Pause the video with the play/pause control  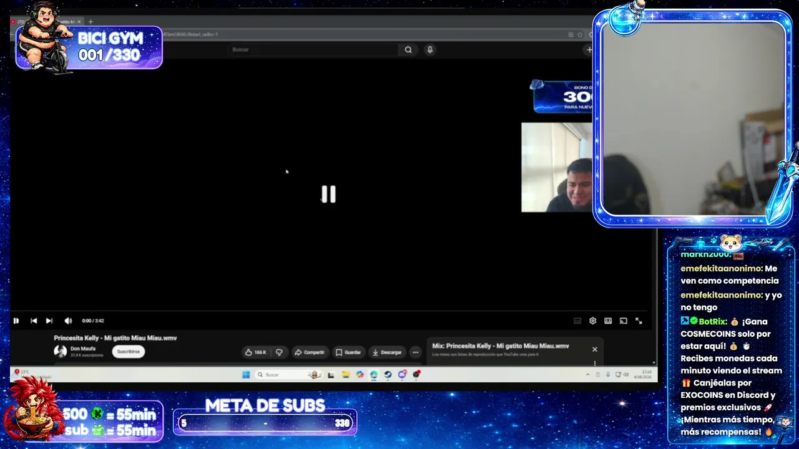click(x=16, y=321)
